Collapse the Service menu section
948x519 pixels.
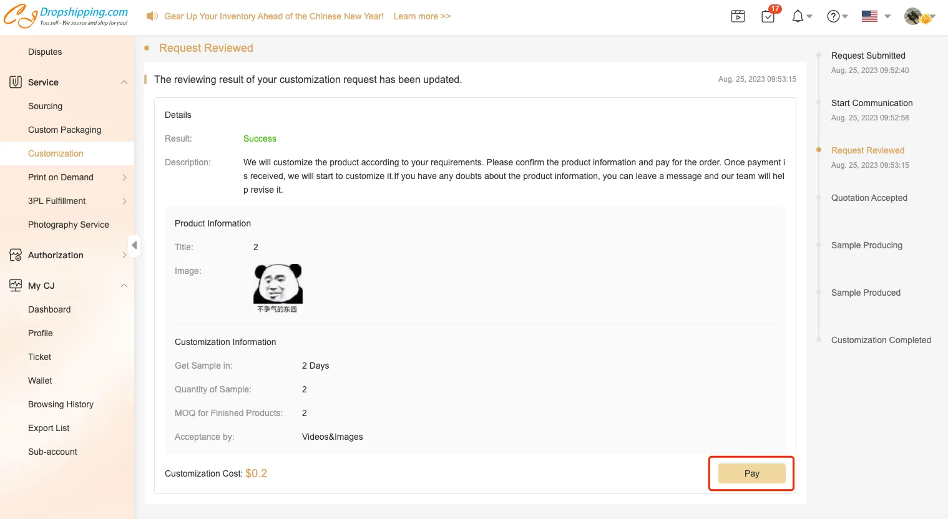click(124, 82)
